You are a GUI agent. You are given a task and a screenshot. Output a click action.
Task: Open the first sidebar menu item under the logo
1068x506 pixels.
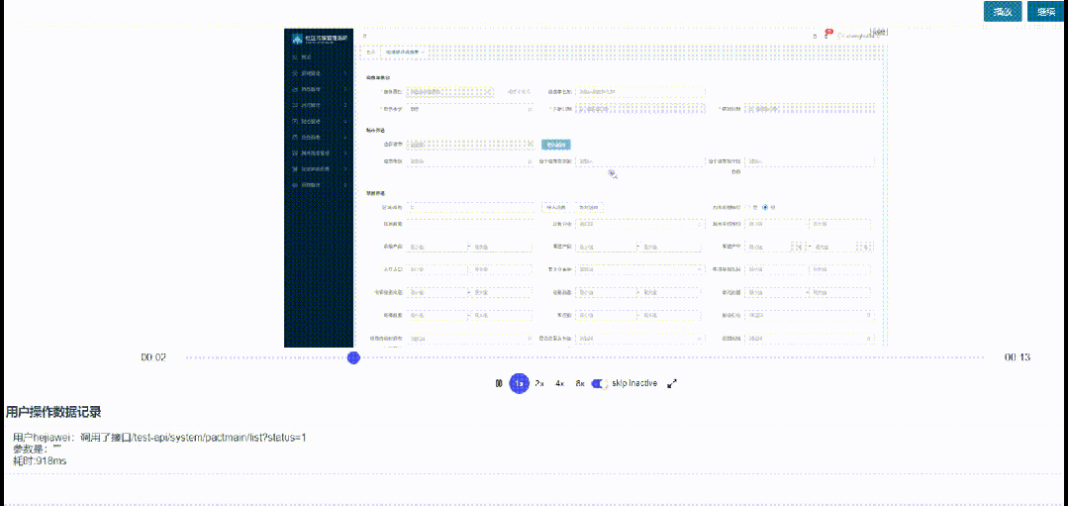[x=319, y=57]
